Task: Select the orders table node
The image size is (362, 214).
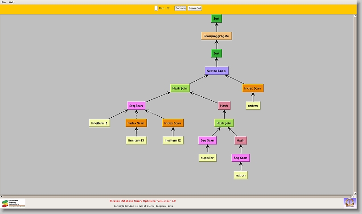Action: pos(253,106)
